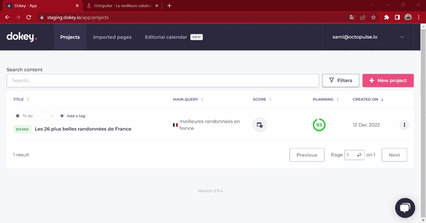Open the browser extensions puzzle icon
426x223 pixels.
click(x=386, y=17)
